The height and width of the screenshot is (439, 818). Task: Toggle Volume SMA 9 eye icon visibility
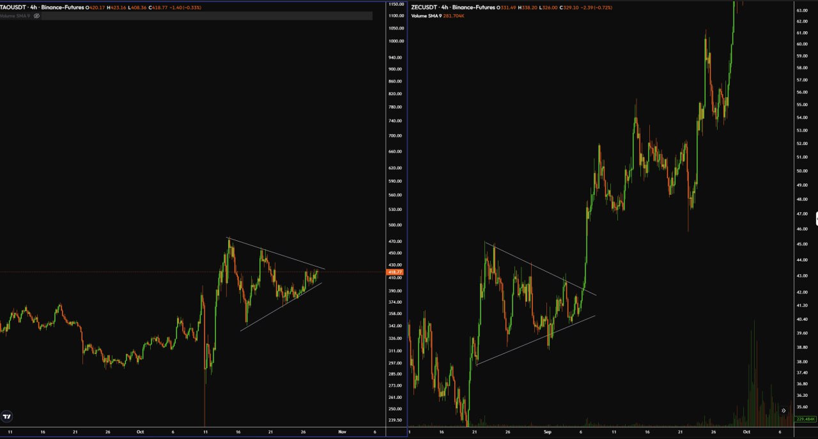pos(36,15)
